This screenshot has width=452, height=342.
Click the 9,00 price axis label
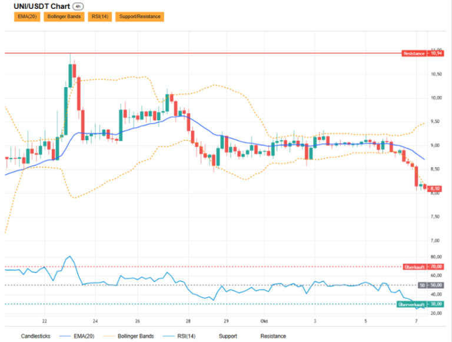click(x=435, y=145)
